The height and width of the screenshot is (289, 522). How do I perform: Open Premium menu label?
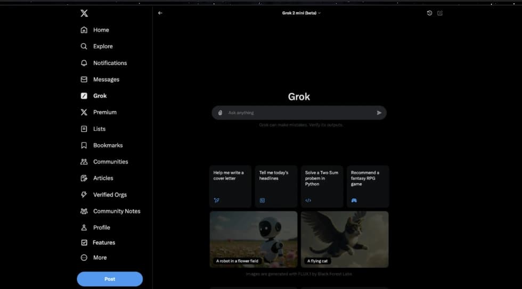pyautogui.click(x=105, y=112)
